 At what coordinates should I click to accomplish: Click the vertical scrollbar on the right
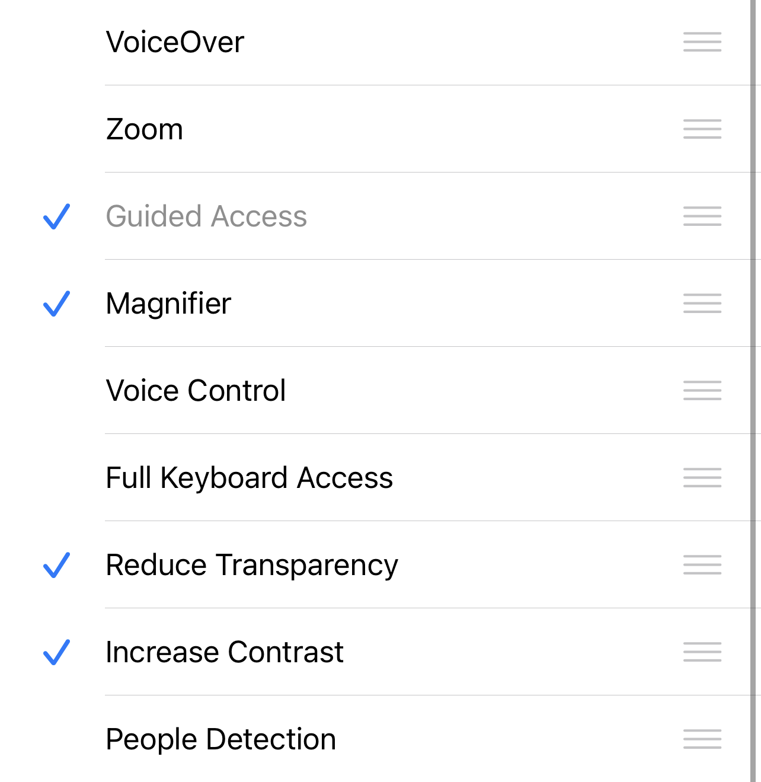(752, 391)
